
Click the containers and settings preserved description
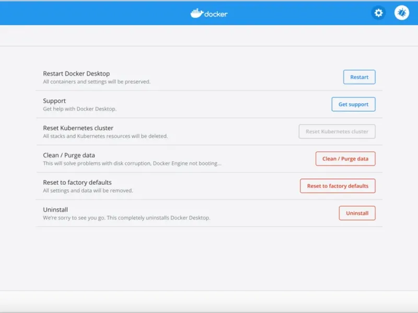pos(97,82)
